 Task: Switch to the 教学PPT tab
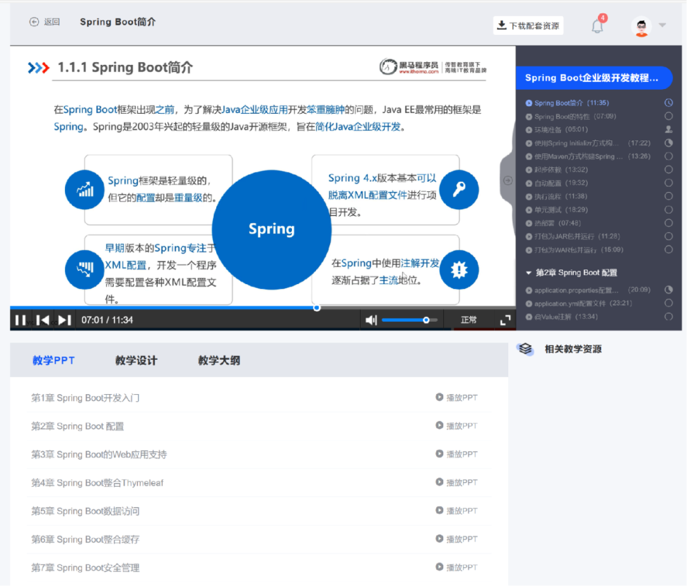(x=53, y=360)
